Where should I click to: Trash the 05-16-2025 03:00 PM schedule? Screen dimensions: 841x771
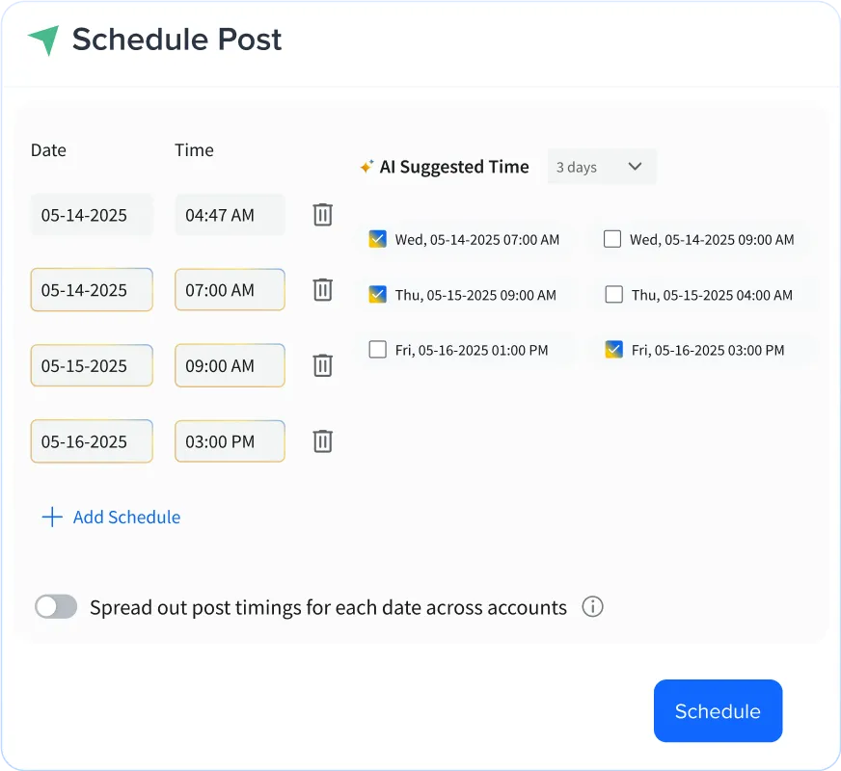coord(323,441)
